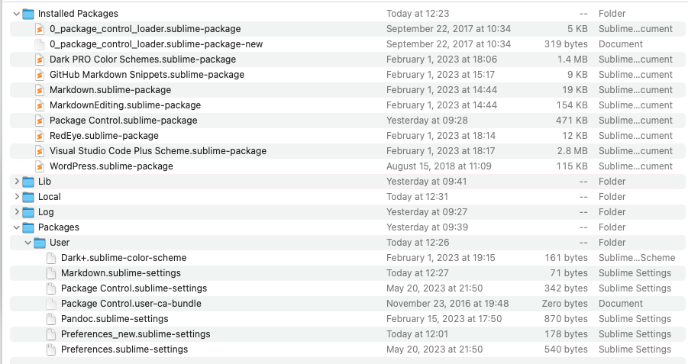688x364 pixels.
Task: Click the Dark PRO Color Schemes package icon
Action: click(x=40, y=60)
